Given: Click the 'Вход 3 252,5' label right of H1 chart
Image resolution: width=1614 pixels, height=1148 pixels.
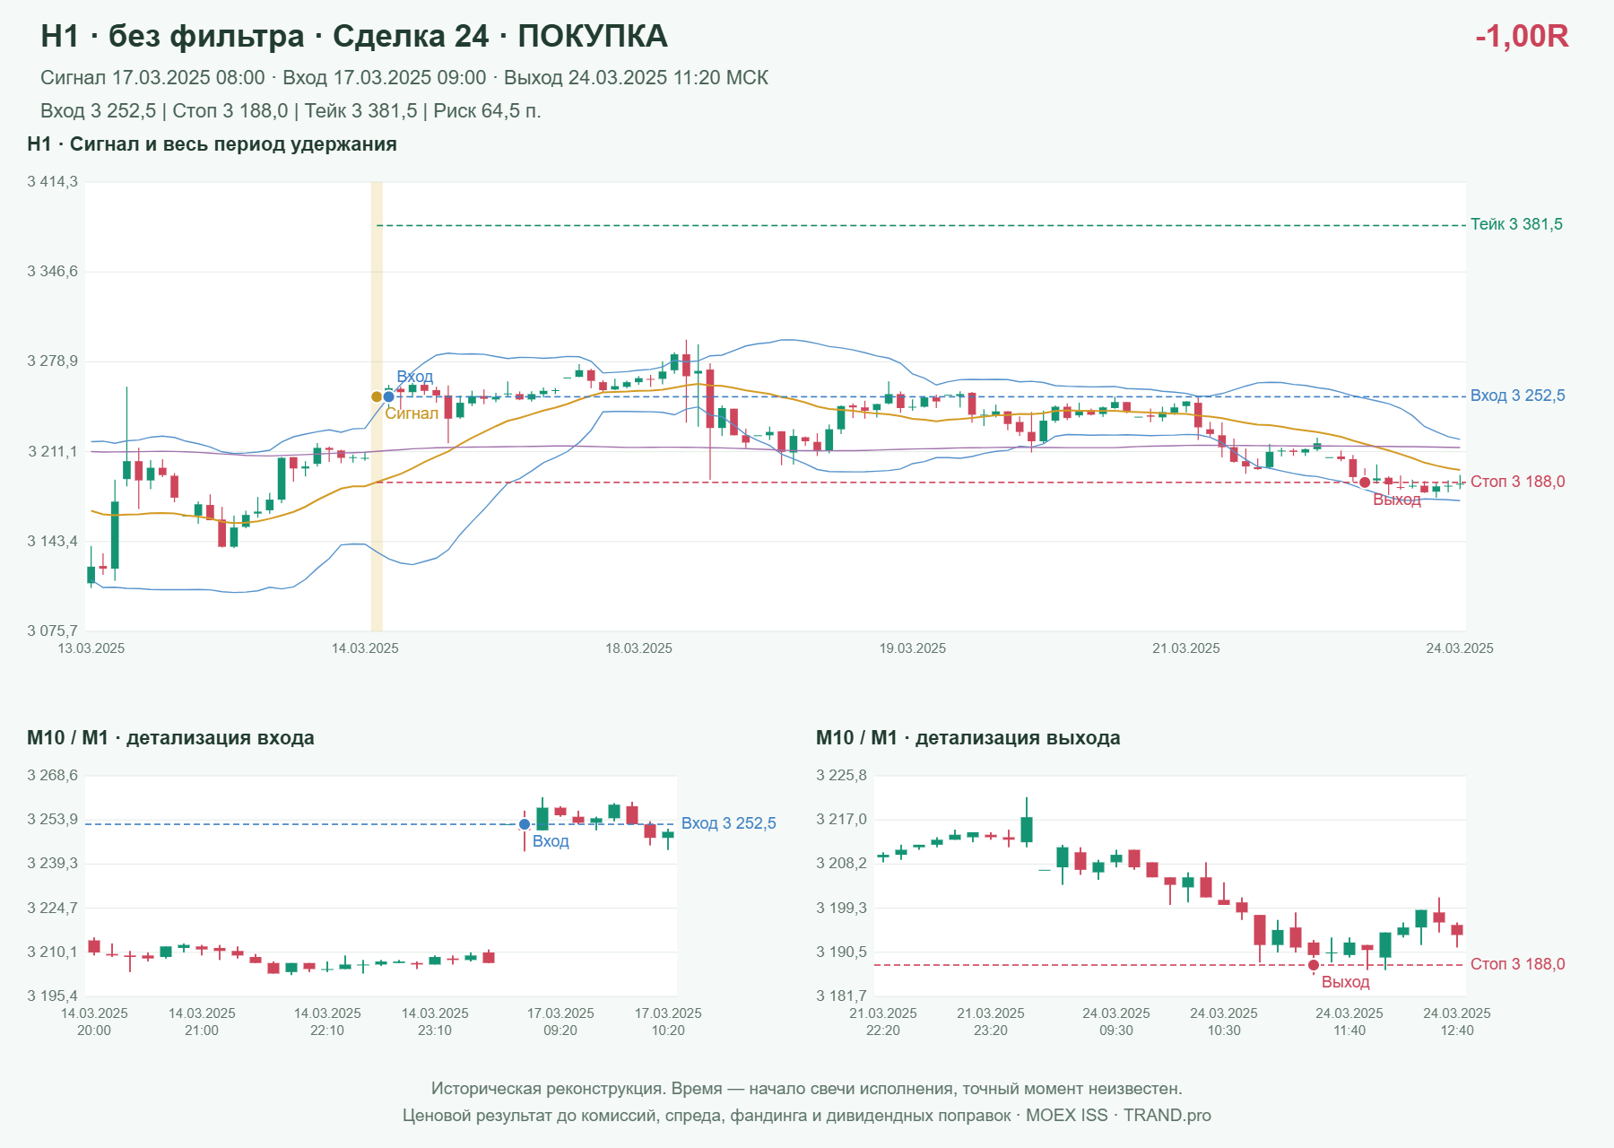Looking at the screenshot, I should click(x=1517, y=396).
